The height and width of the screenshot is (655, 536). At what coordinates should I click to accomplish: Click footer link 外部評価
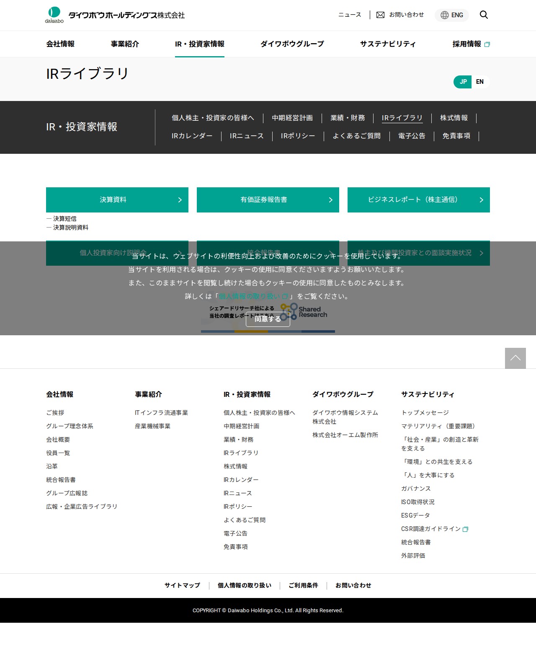point(413,556)
